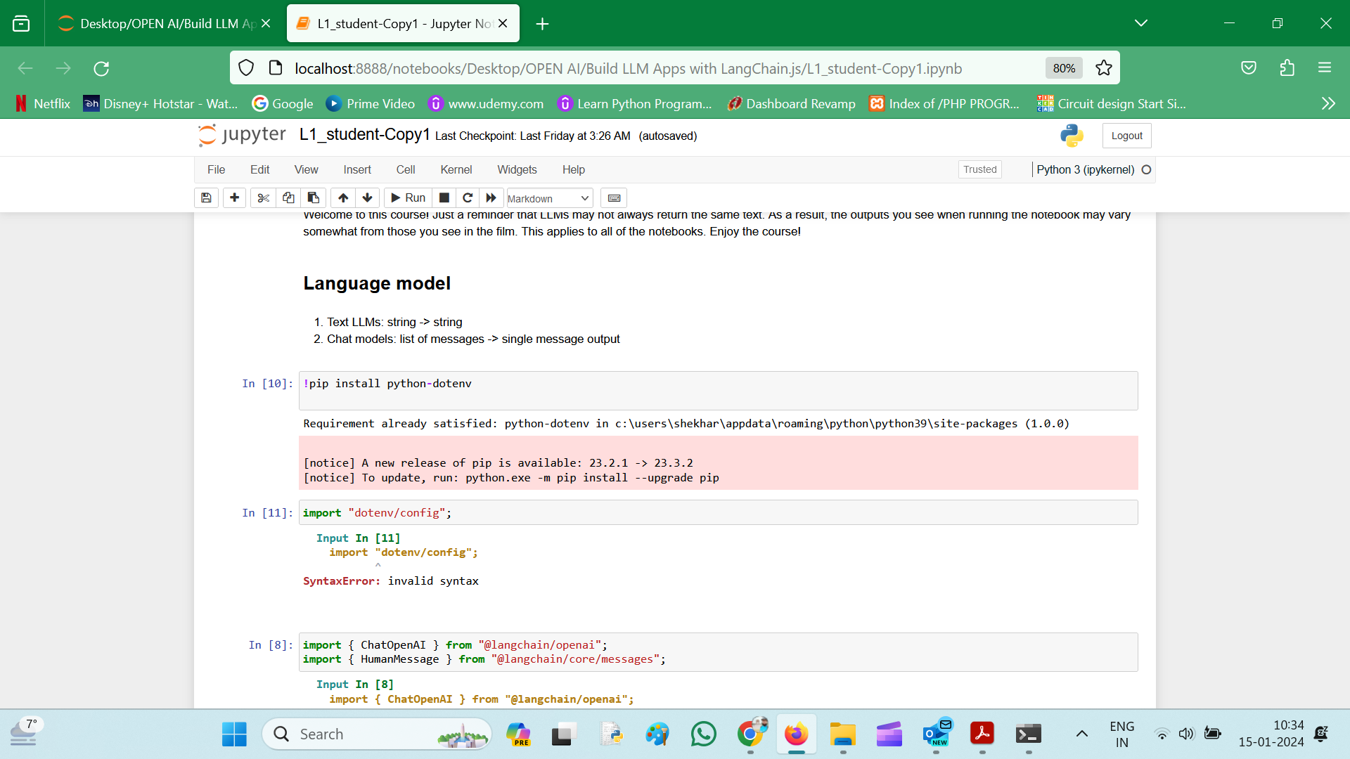The height and width of the screenshot is (759, 1350).
Task: Open the Edit menu
Action: pyautogui.click(x=259, y=169)
